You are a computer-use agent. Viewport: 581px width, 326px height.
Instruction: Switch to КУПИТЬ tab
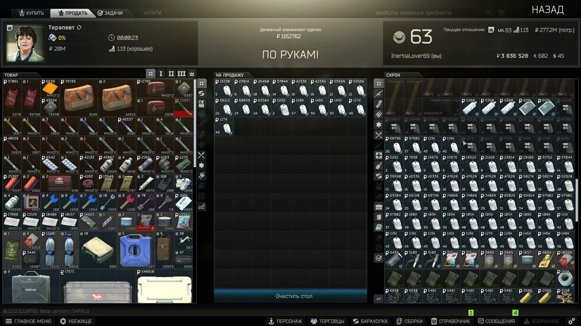(x=31, y=13)
